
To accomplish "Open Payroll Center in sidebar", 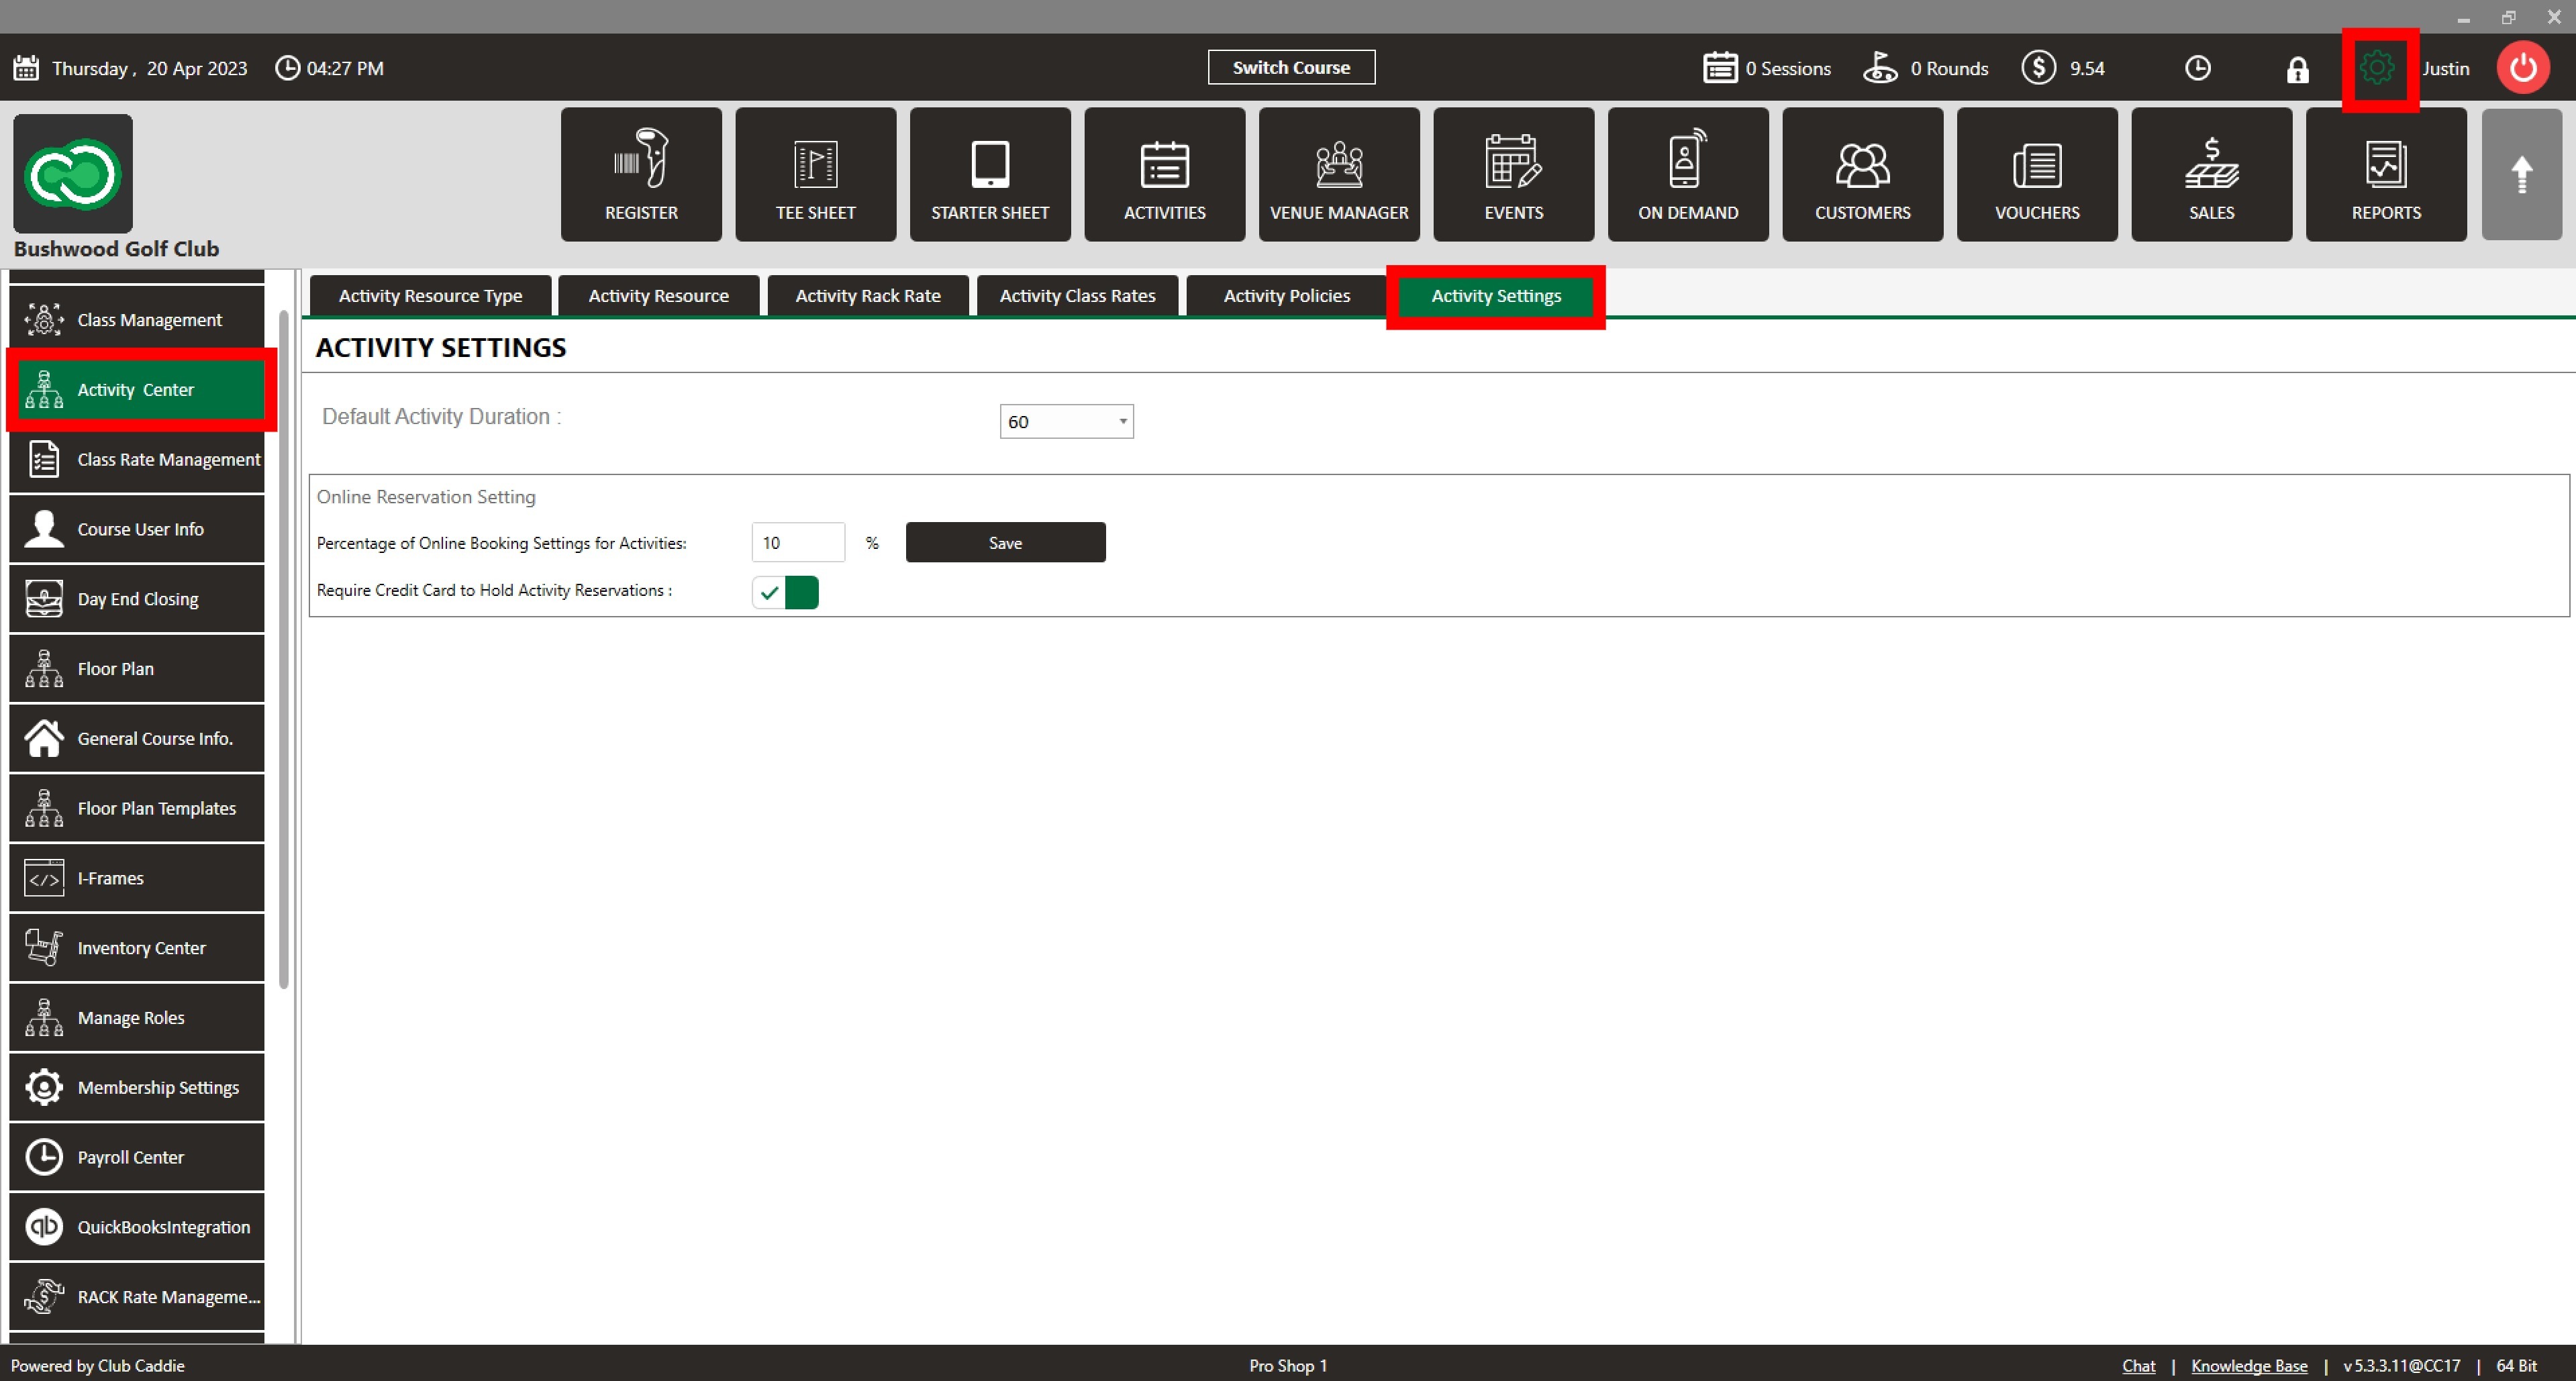I will 137,1157.
